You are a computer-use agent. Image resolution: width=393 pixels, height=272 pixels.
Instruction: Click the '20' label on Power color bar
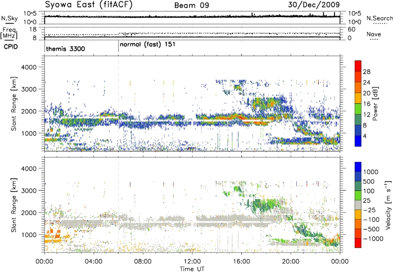point(366,93)
